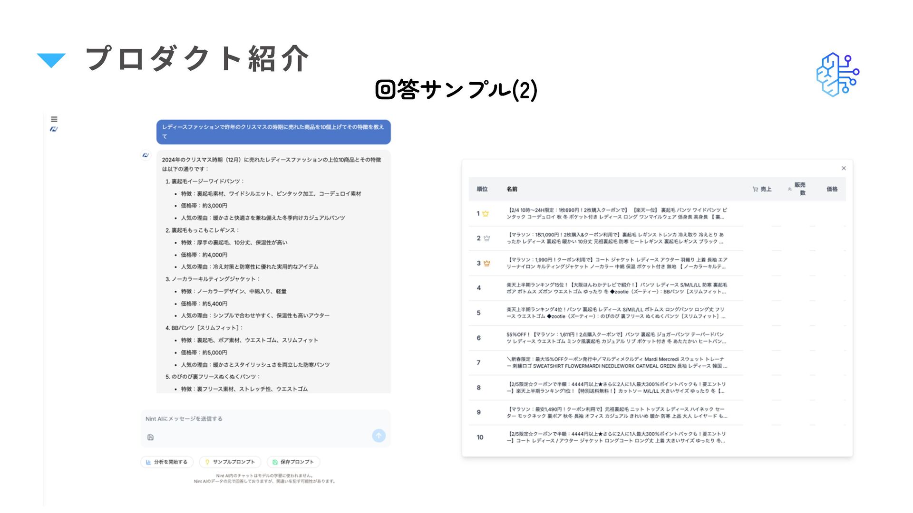The image size is (913, 513).
Task: Click the silver crown icon on rank 2
Action: coord(486,238)
